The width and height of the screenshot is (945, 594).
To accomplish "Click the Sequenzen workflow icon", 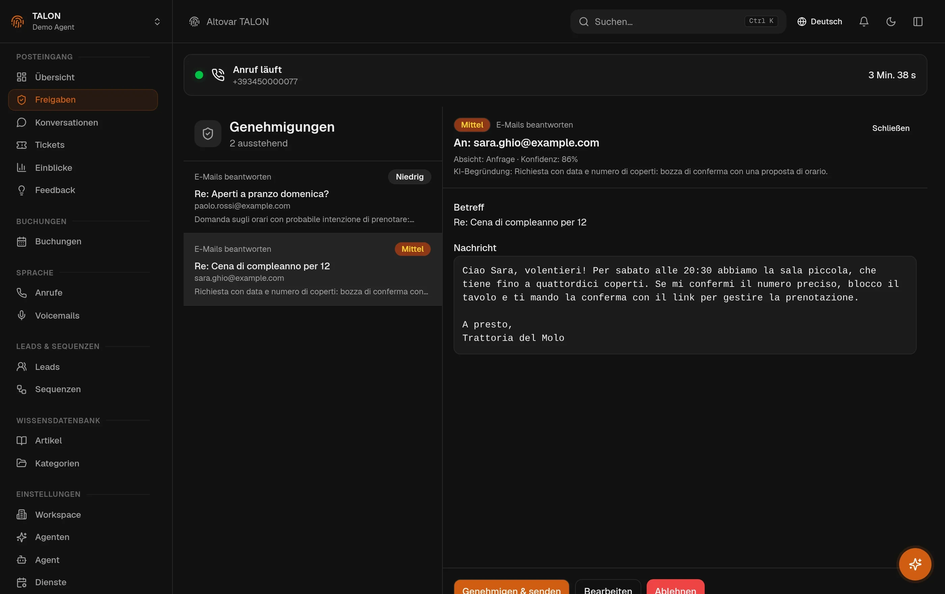I will 22,389.
